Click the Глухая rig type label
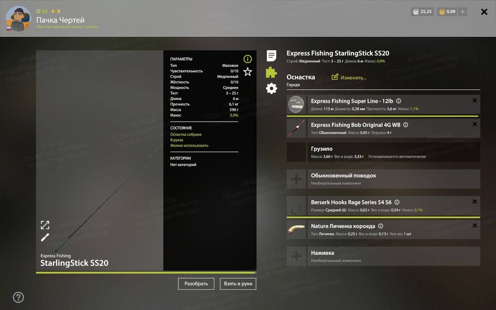 (x=293, y=85)
